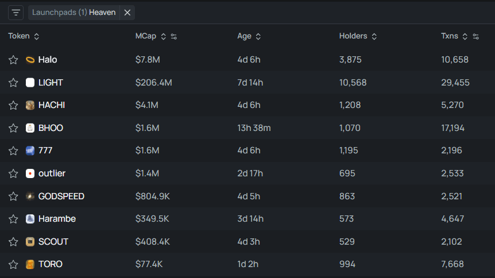The width and height of the screenshot is (495, 278).
Task: Open the SCOUT token name
Action: coord(53,242)
